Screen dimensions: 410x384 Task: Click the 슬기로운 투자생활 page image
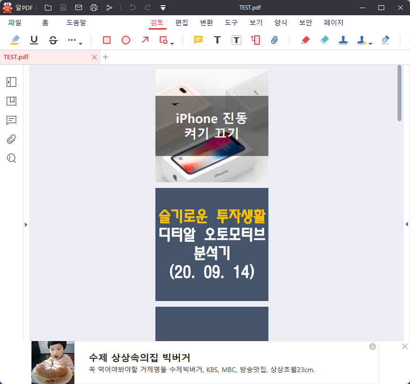(x=212, y=244)
